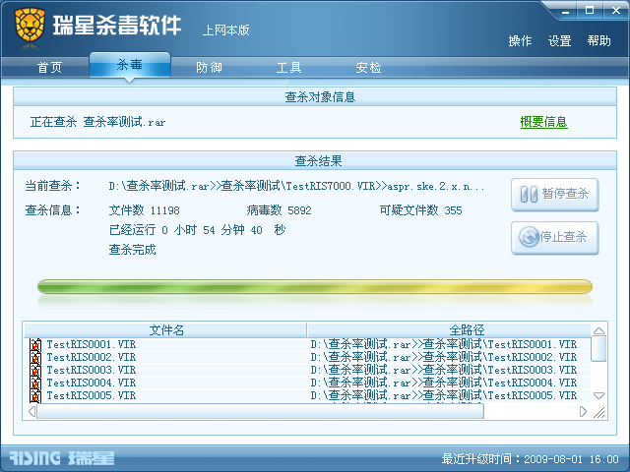Click the current scan path TestRIS7000.VIR
This screenshot has width=630, height=472.
pos(296,186)
